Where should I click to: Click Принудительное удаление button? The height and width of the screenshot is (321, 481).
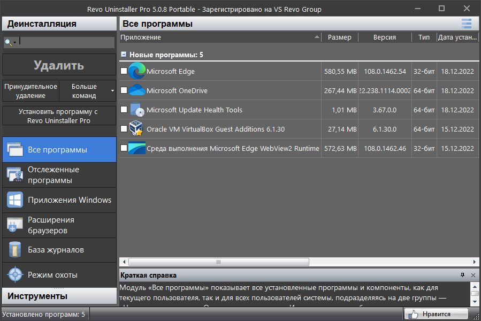point(30,91)
